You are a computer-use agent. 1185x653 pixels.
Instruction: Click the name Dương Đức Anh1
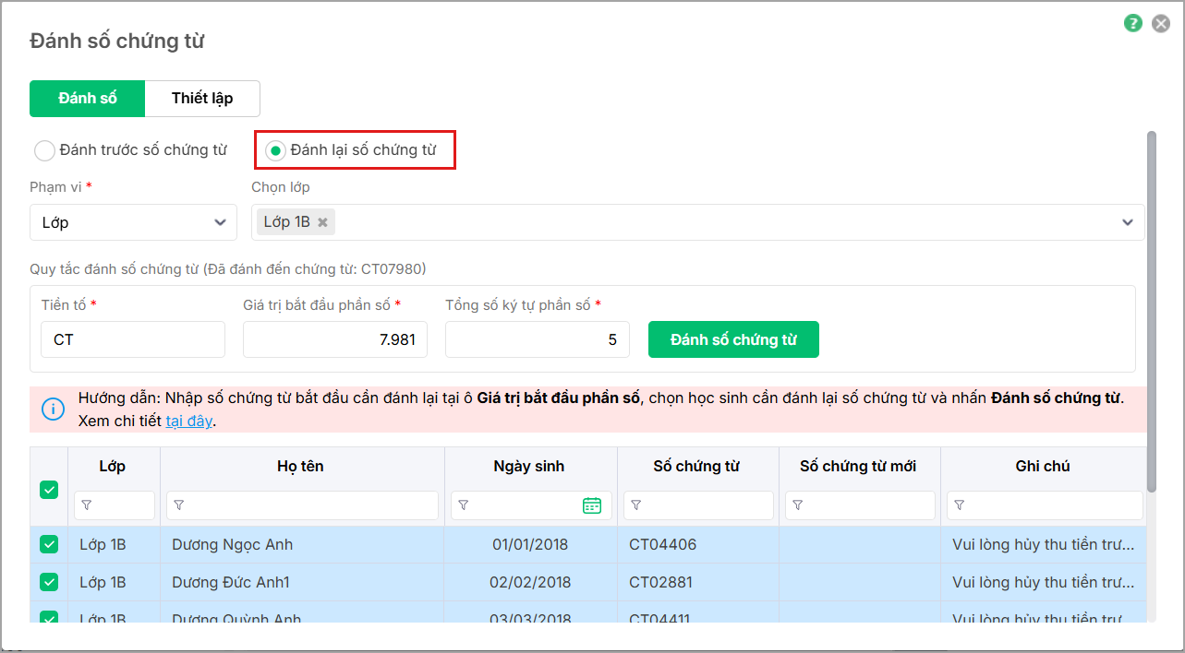(x=231, y=583)
